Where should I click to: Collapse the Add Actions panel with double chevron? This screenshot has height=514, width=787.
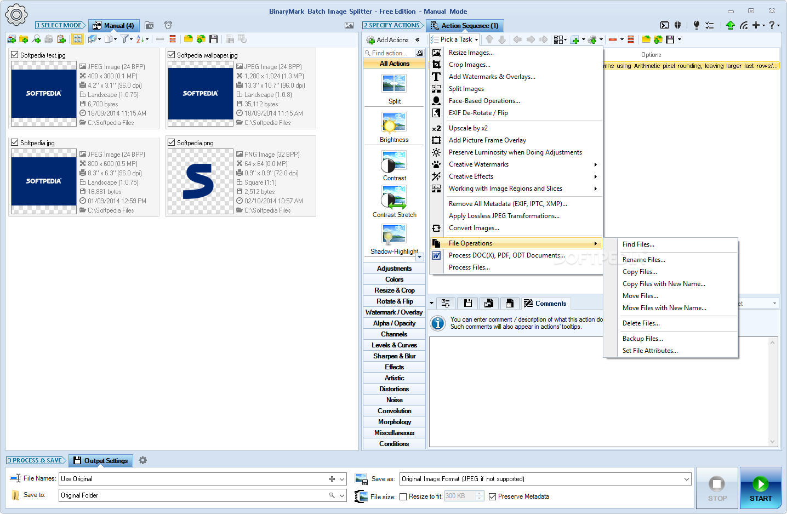tap(418, 39)
